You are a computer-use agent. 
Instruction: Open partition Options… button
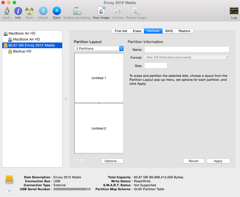[112, 161]
